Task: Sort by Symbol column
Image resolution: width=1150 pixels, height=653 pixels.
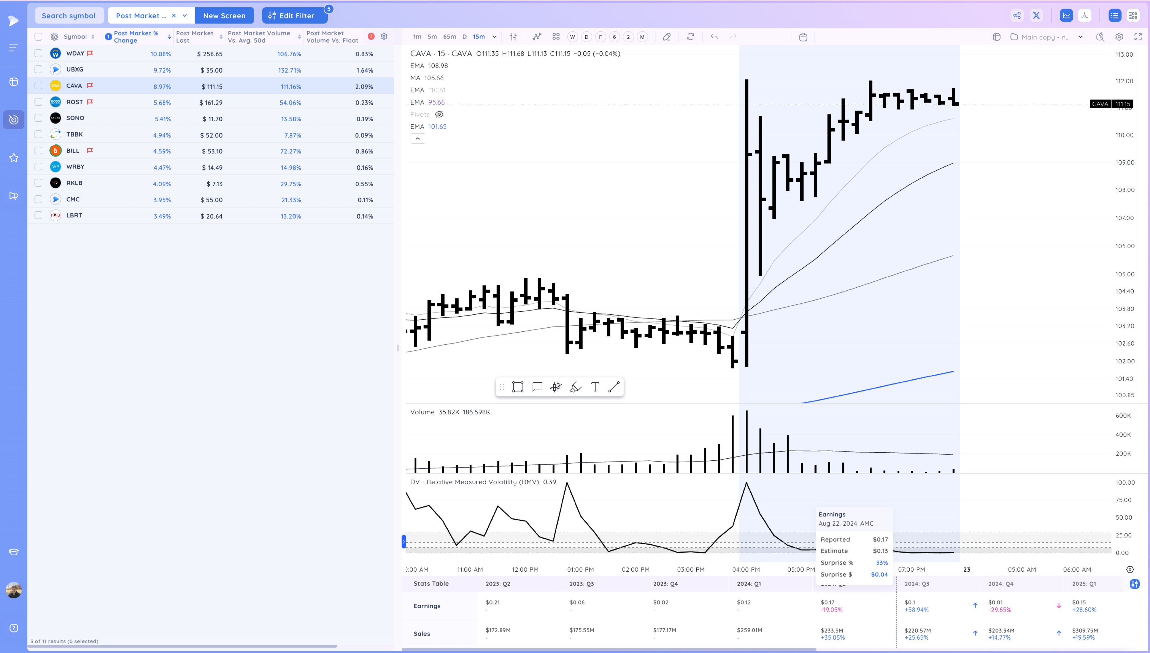Action: pos(79,37)
